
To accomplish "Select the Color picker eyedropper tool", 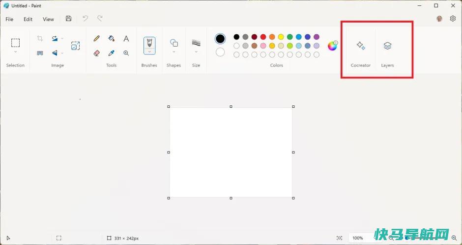I will point(112,53).
